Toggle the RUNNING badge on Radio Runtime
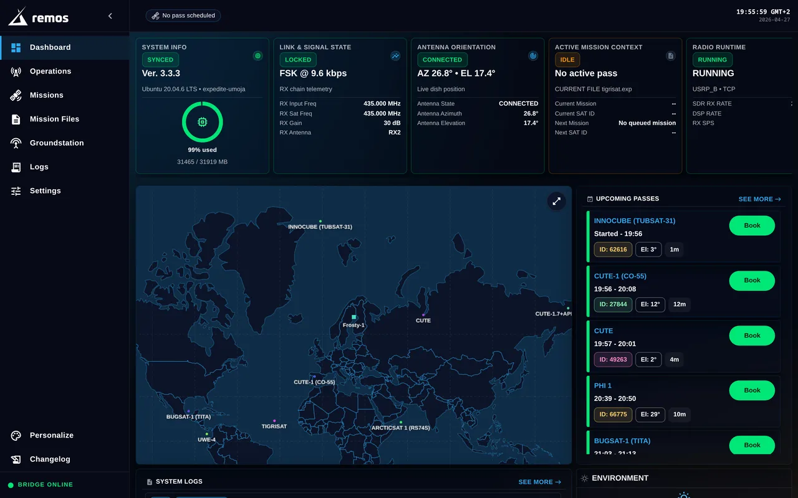Image resolution: width=798 pixels, height=498 pixels. coord(711,60)
